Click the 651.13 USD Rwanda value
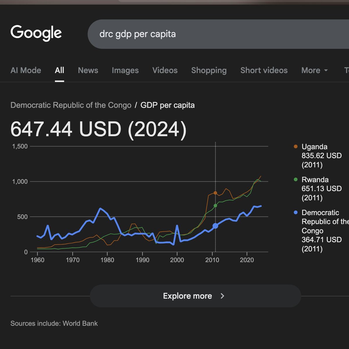Viewport: 349px width, 349px height. [x=322, y=188]
